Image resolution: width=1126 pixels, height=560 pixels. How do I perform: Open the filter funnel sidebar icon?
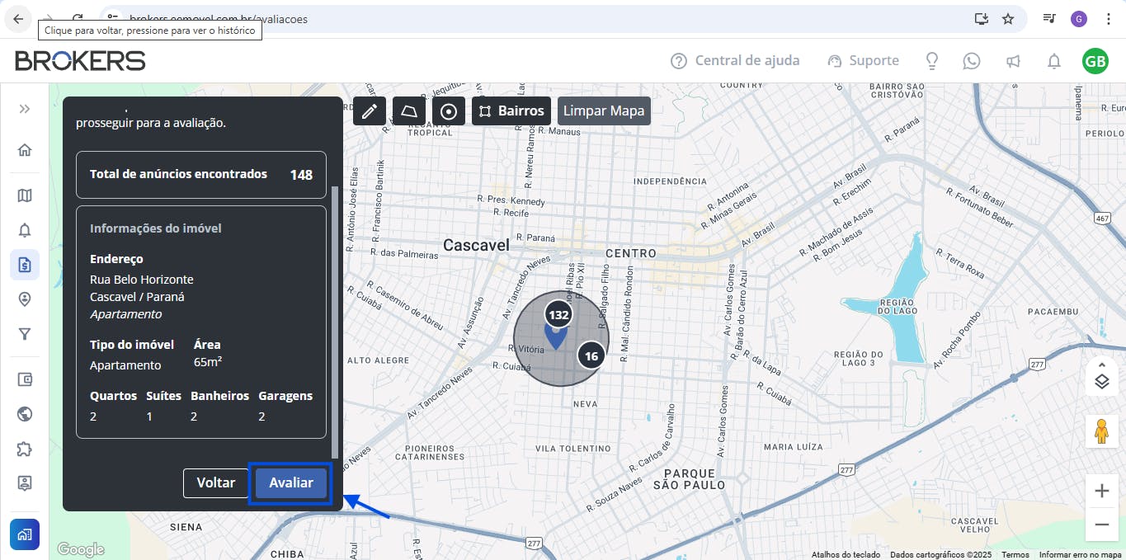click(x=25, y=334)
